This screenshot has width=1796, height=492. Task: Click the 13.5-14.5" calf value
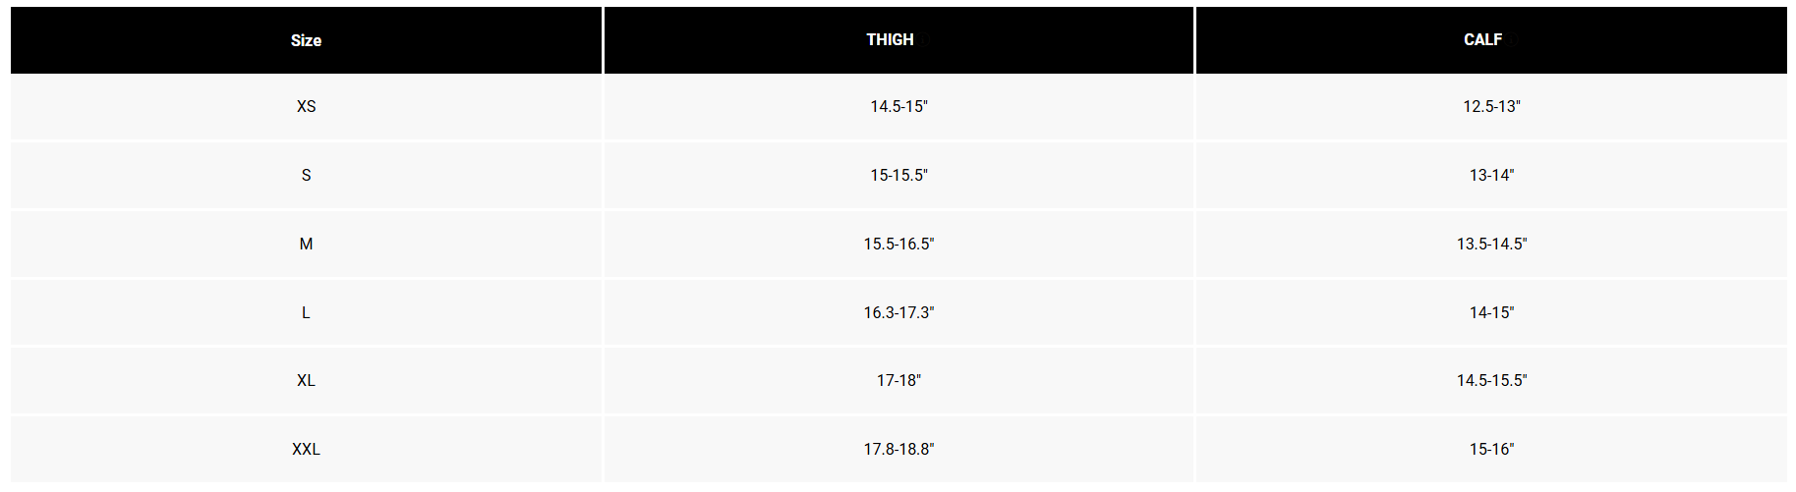tap(1491, 245)
